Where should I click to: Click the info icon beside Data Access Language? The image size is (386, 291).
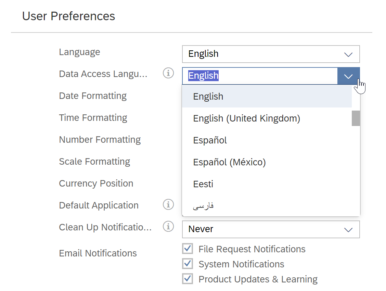pos(168,73)
